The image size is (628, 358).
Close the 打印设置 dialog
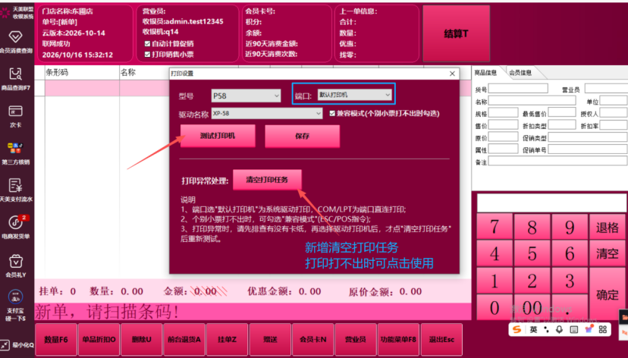point(452,74)
